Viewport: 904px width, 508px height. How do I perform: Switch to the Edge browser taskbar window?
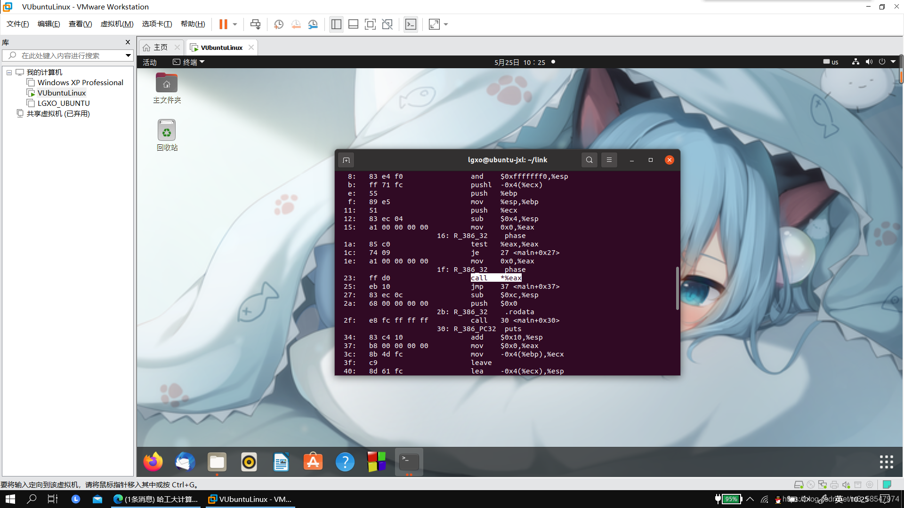pos(156,499)
